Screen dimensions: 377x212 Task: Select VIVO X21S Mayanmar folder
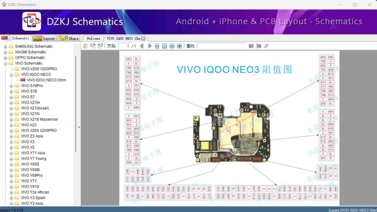click(x=39, y=119)
